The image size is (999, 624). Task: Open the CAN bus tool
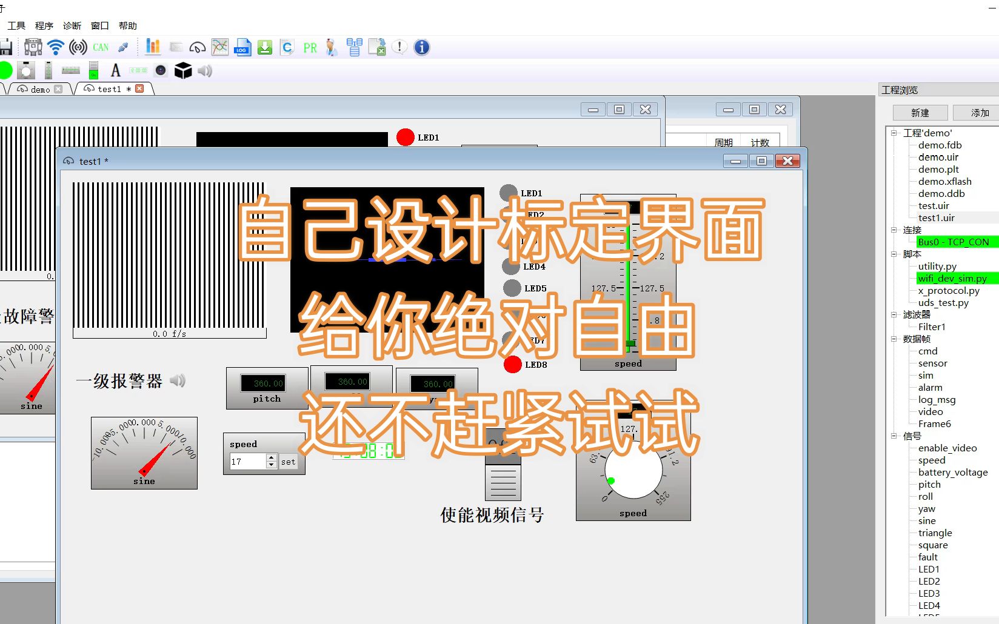[100, 47]
